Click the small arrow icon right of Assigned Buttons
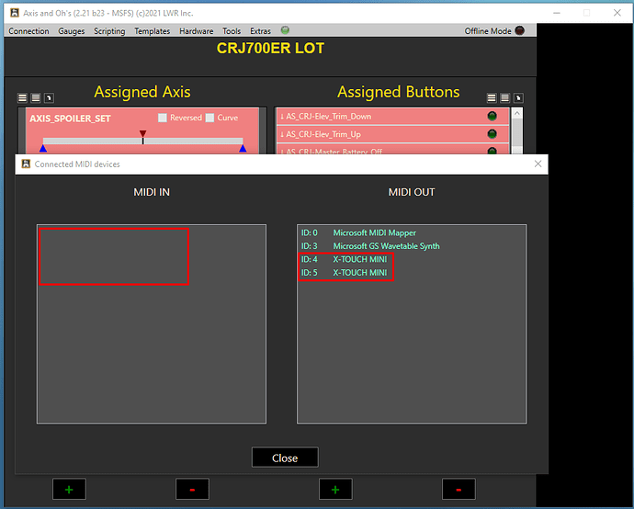 [x=517, y=97]
